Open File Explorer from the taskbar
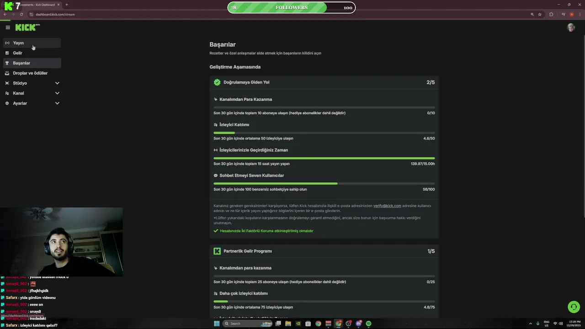The height and width of the screenshot is (329, 585). pyautogui.click(x=288, y=324)
